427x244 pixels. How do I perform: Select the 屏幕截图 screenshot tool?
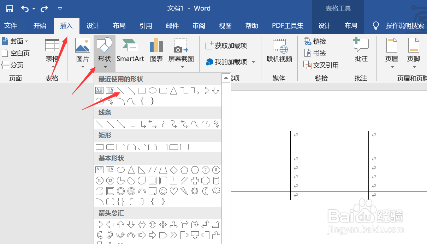coord(181,49)
